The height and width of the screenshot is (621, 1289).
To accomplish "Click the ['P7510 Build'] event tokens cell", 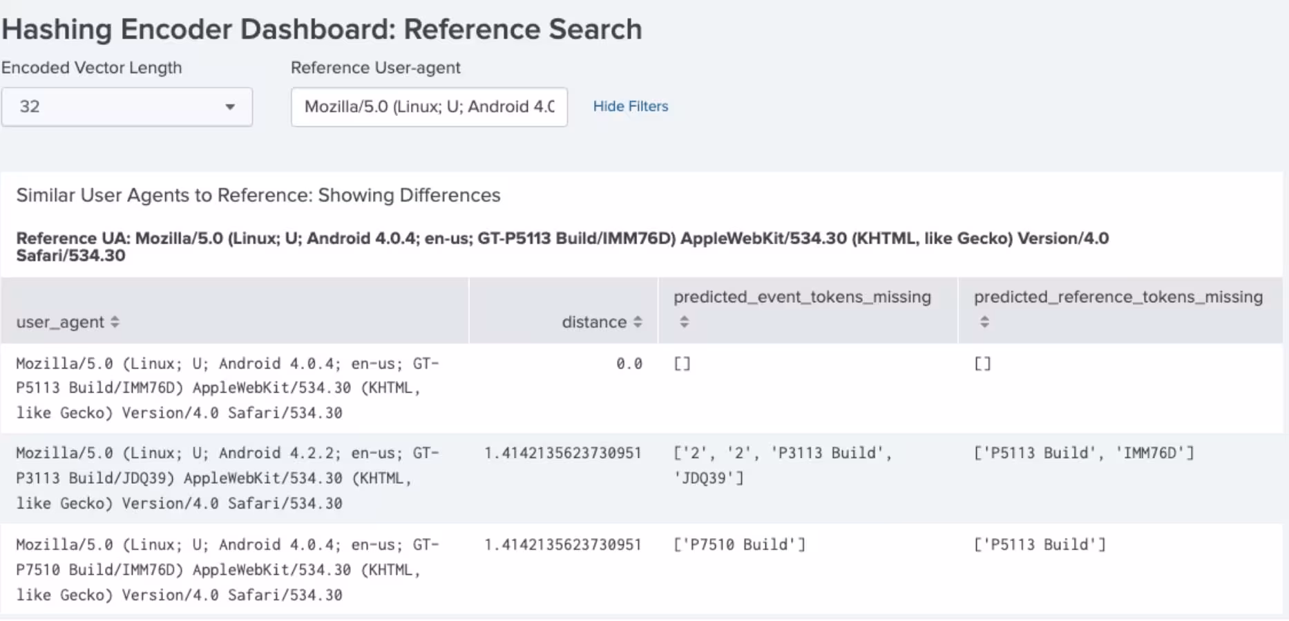I will (739, 544).
